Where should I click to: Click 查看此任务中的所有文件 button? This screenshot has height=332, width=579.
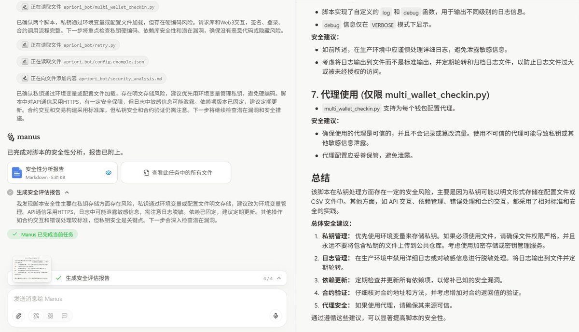coord(176,172)
